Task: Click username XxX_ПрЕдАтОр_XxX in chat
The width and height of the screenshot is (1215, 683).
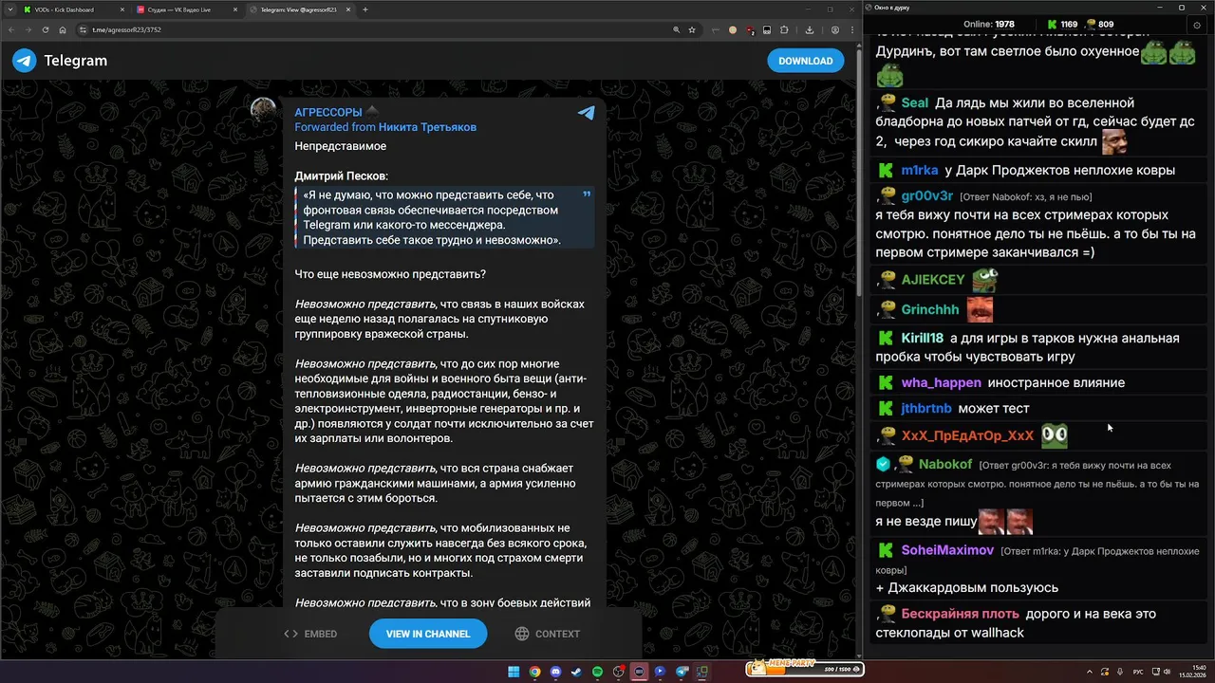Action: [967, 436]
